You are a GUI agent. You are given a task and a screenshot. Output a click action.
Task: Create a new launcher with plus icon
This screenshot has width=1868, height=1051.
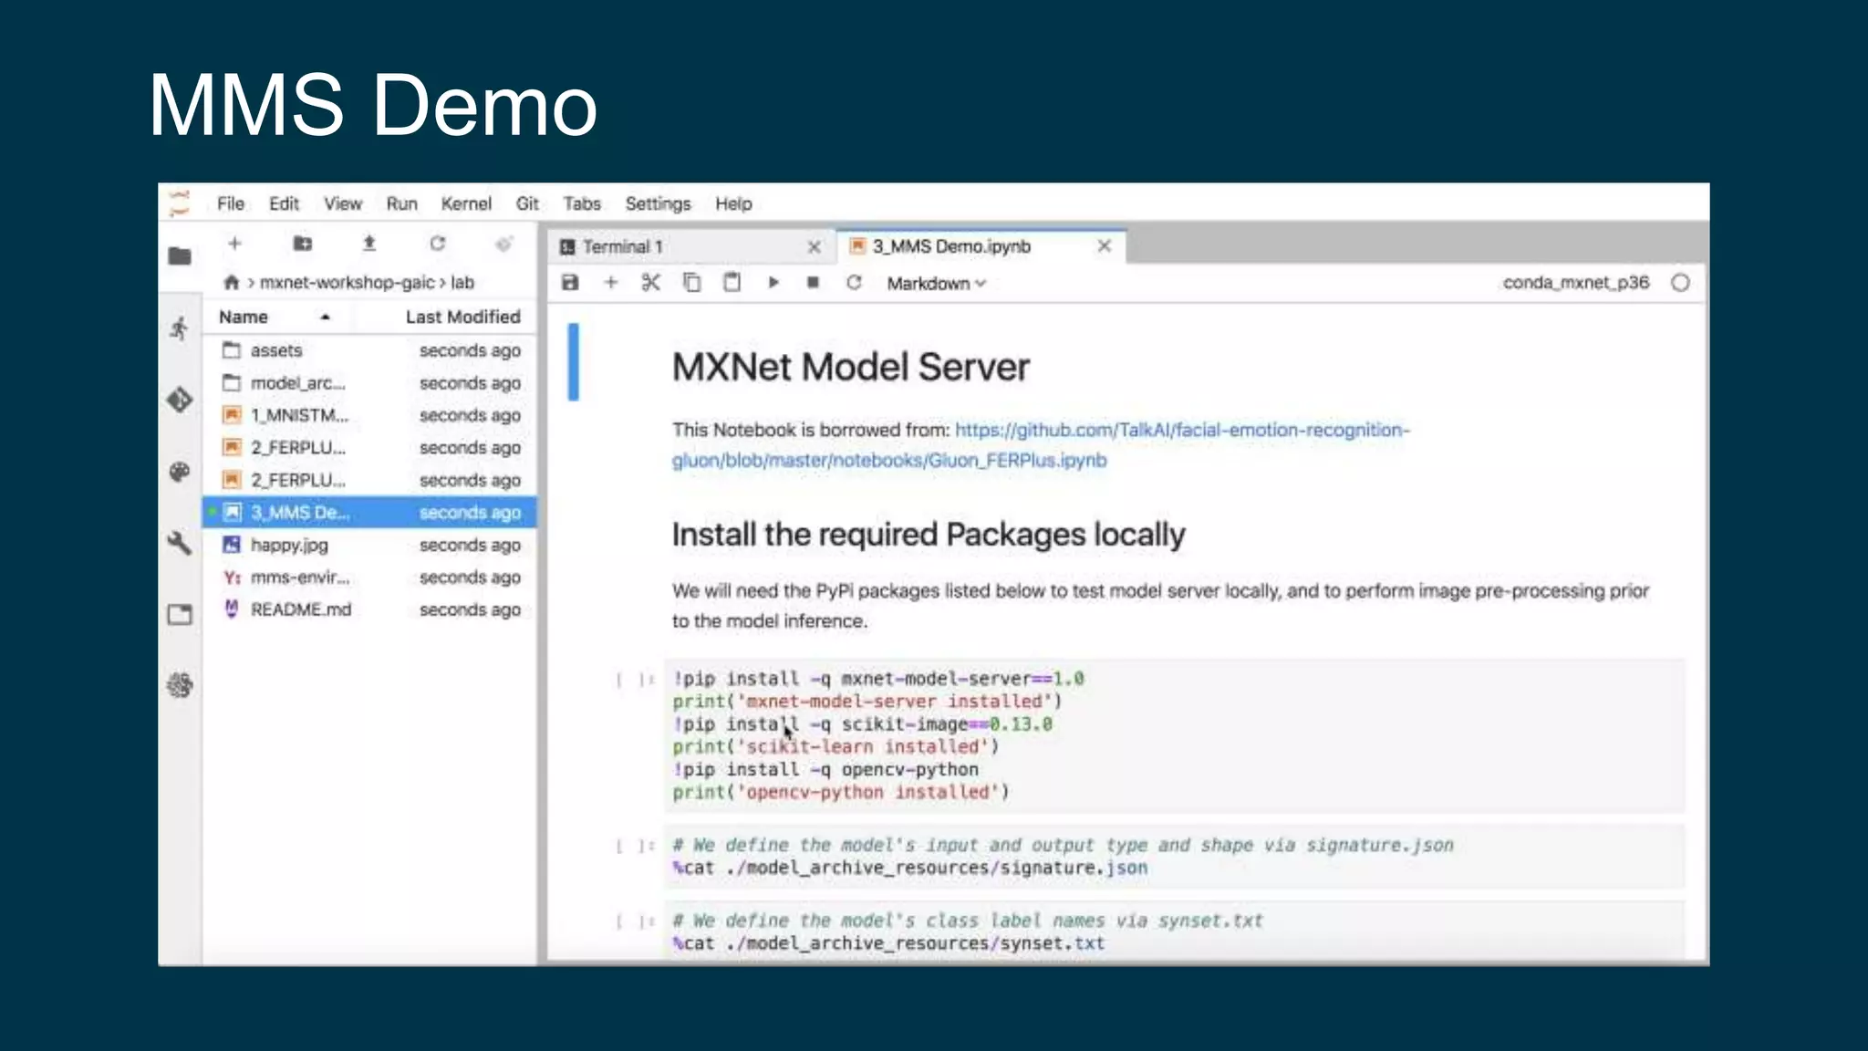coord(234,244)
